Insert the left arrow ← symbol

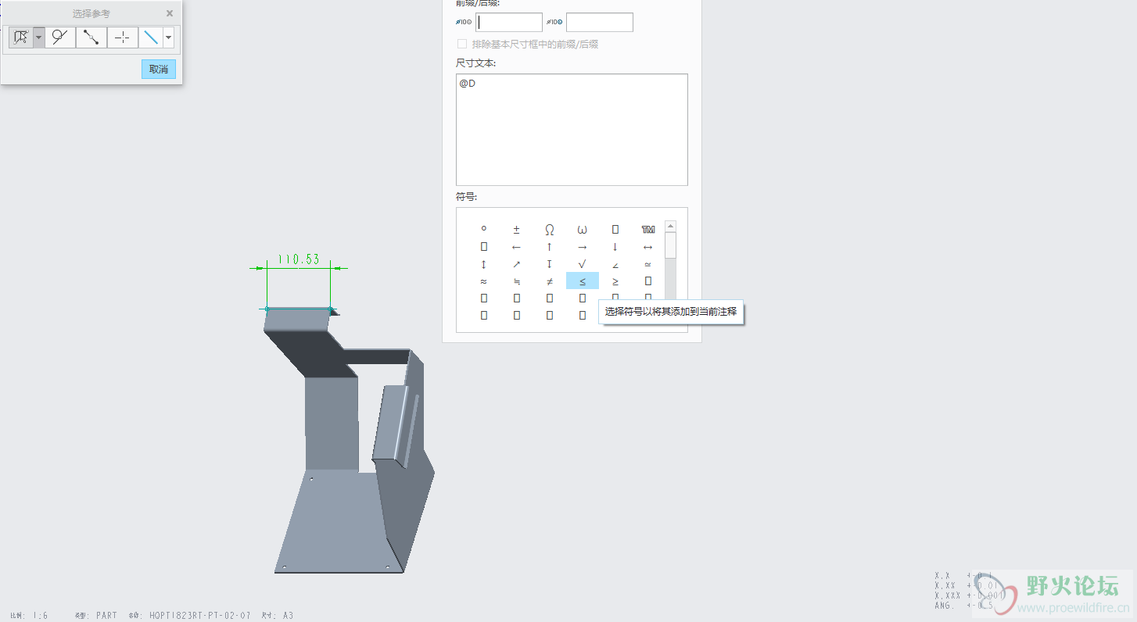point(517,246)
